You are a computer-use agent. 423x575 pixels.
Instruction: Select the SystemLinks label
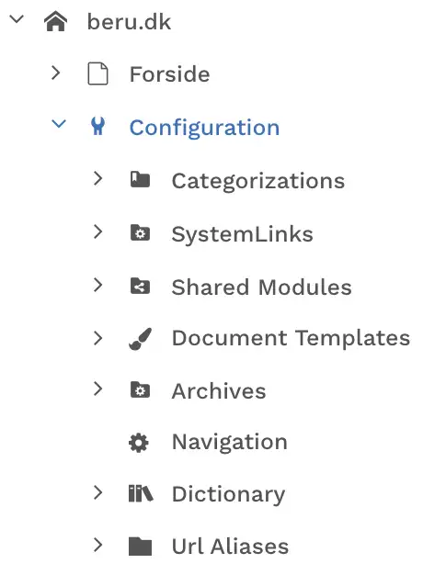(x=243, y=233)
